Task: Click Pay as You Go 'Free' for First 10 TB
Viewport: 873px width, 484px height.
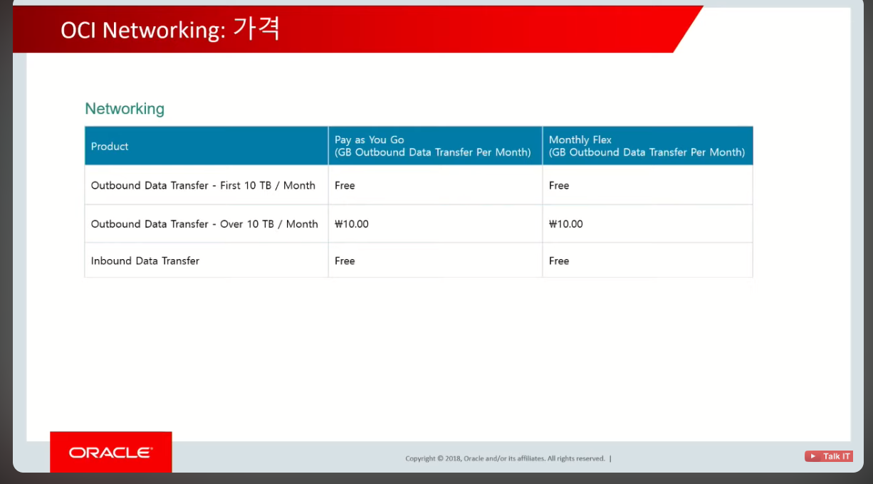Action: coord(345,185)
